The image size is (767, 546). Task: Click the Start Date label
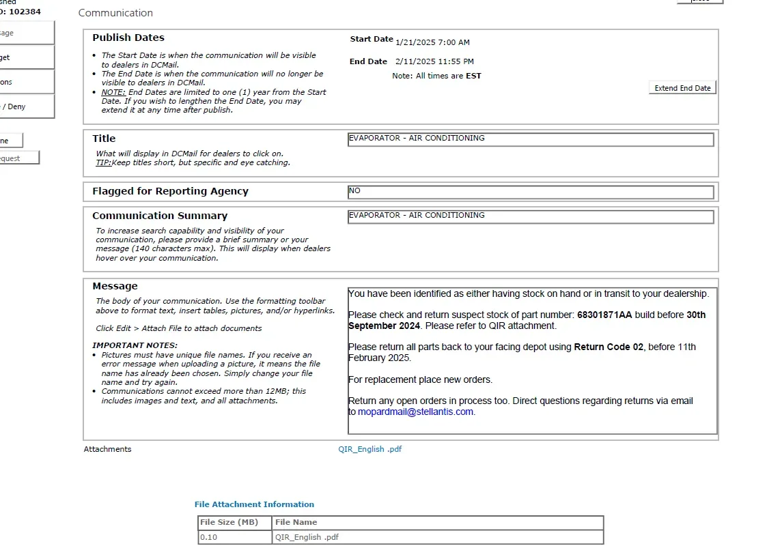click(372, 39)
